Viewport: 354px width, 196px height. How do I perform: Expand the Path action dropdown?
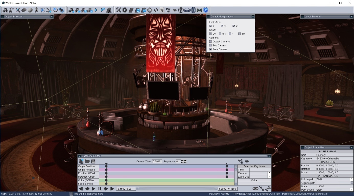(352, 190)
